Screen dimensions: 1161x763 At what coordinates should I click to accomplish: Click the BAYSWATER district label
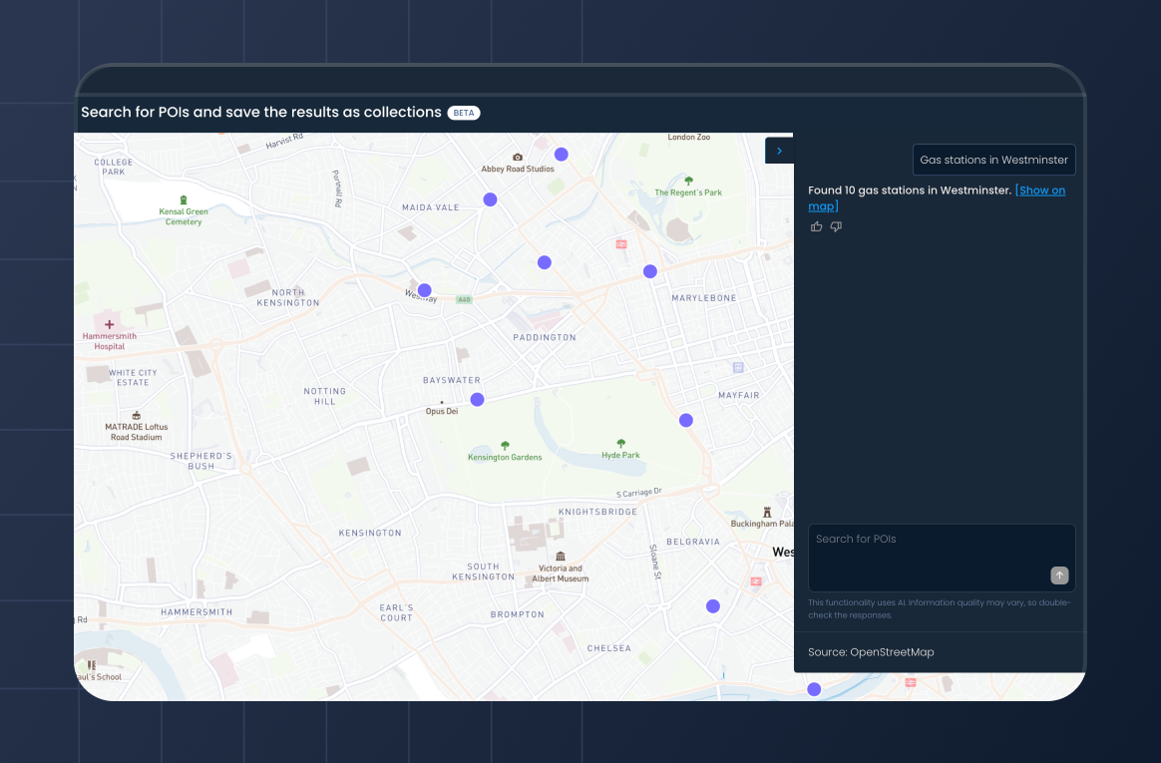(x=452, y=380)
